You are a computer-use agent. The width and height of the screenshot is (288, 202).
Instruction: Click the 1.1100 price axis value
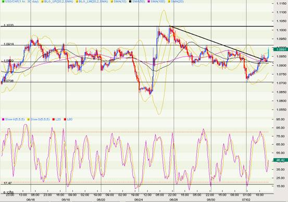281,12
